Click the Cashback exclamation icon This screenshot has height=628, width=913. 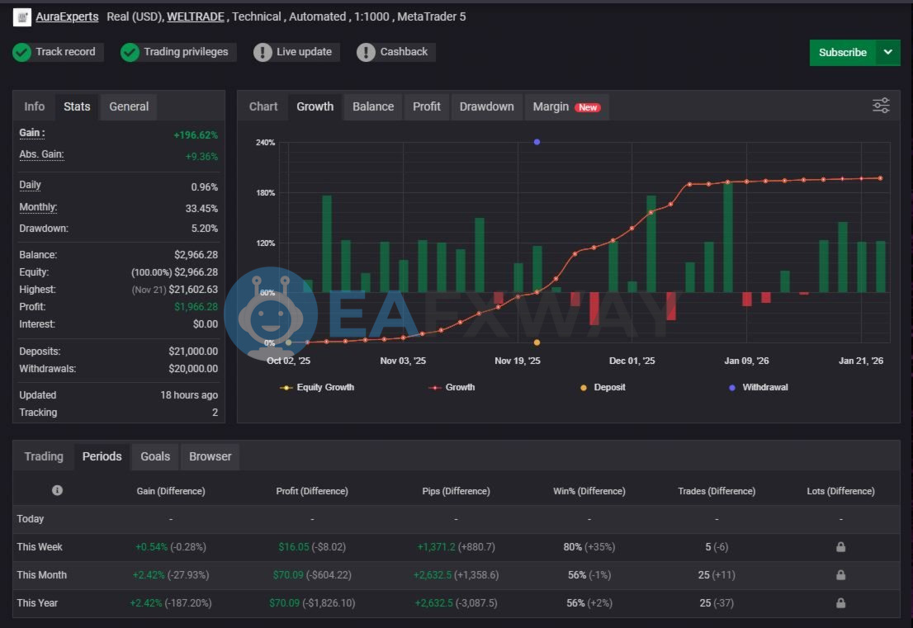pos(366,52)
